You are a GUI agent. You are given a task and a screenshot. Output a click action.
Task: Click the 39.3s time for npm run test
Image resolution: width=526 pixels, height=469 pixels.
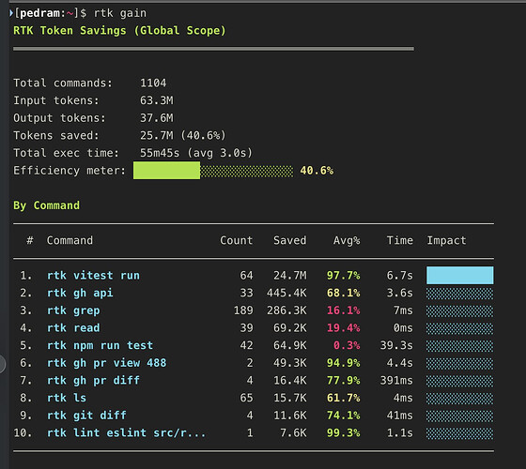[x=396, y=345]
